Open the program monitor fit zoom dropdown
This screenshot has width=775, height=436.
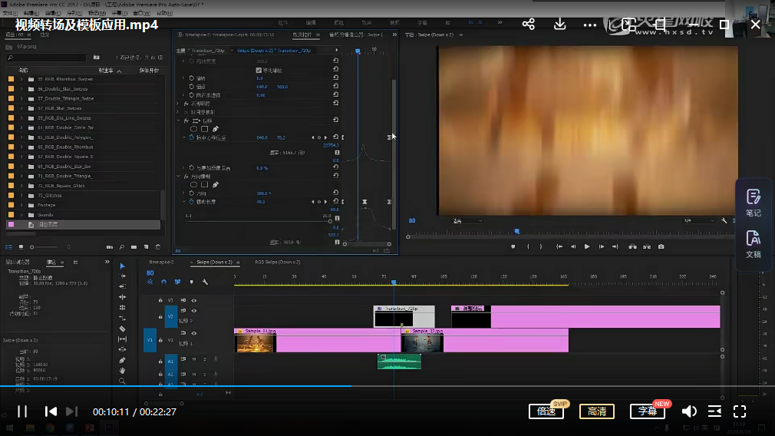pos(467,221)
